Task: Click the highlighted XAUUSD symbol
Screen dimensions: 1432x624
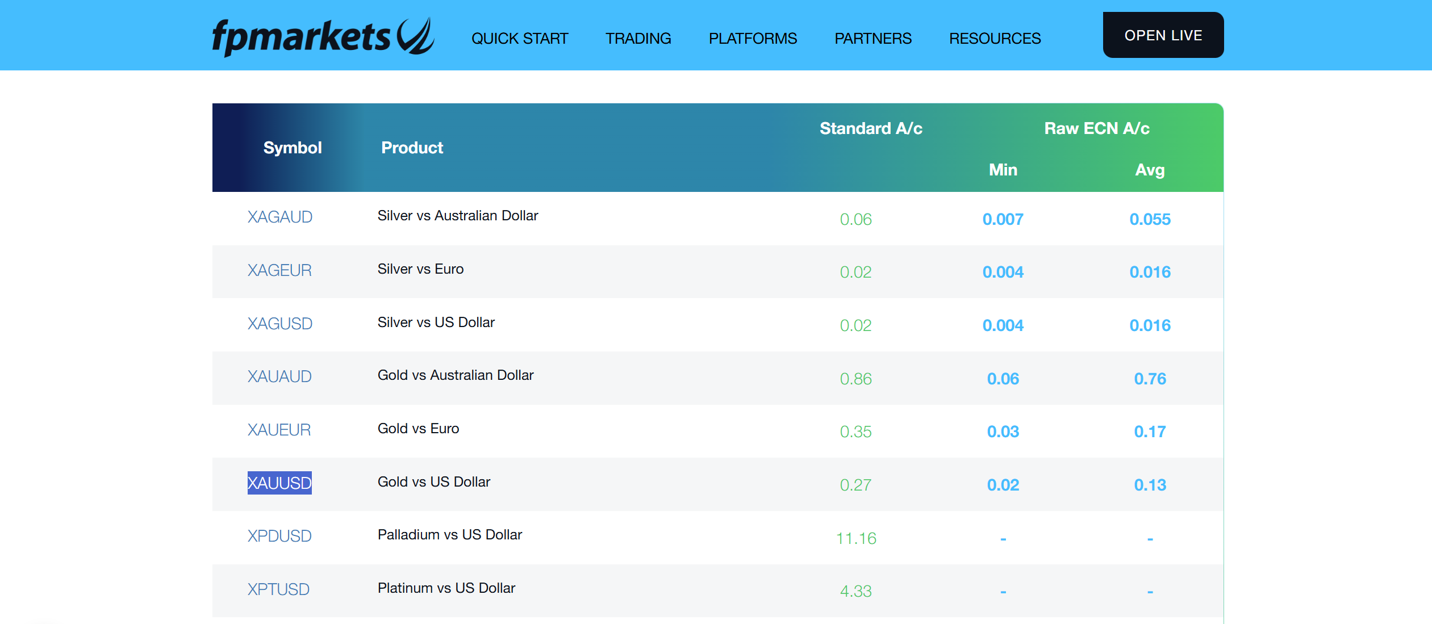Action: 279,483
